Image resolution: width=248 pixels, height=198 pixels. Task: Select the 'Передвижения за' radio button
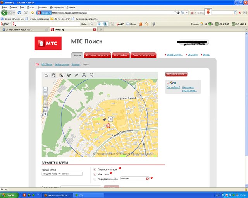(x=95, y=179)
